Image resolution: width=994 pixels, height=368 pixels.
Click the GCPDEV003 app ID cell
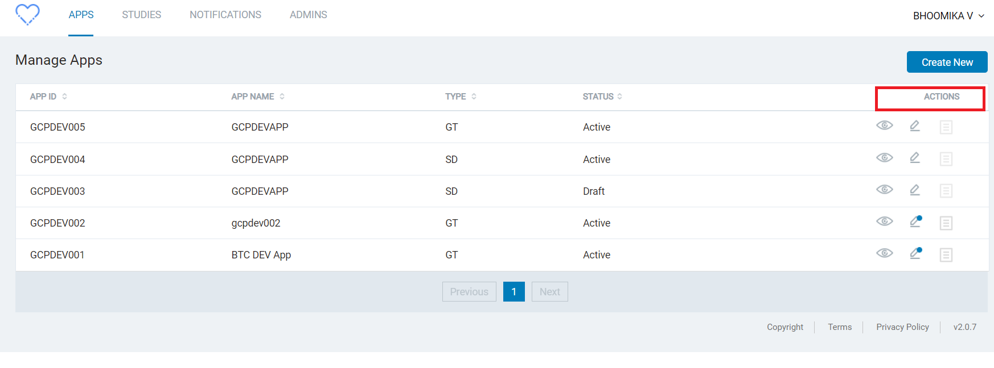point(57,191)
